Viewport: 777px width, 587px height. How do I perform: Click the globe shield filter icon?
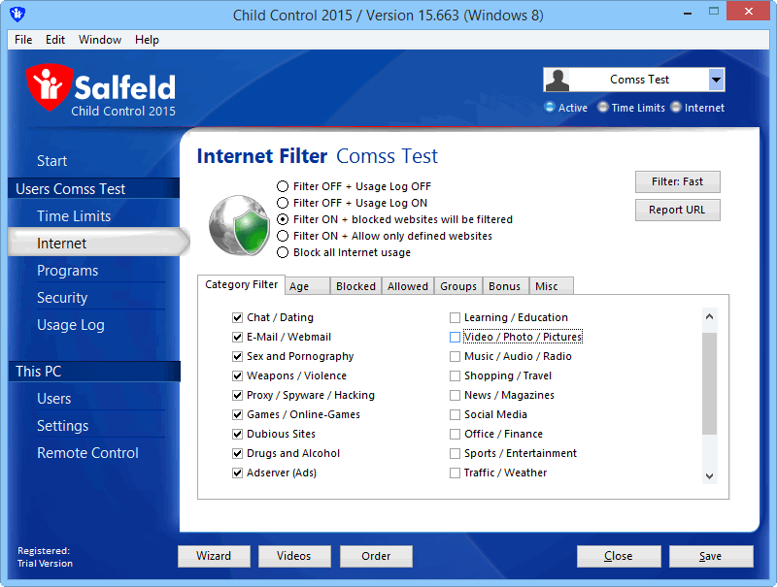(x=239, y=225)
